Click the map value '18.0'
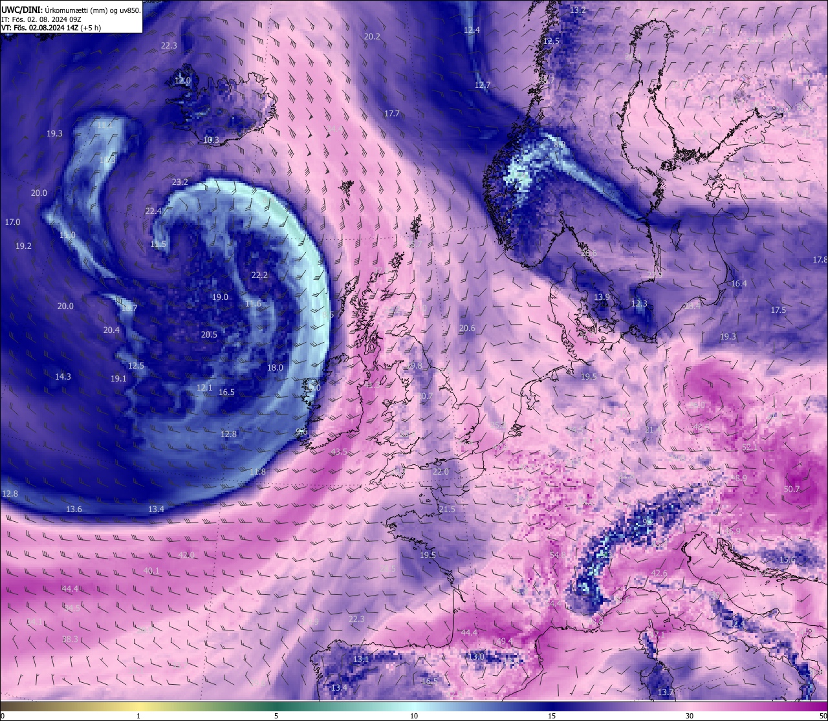This screenshot has width=828, height=721. (275, 368)
